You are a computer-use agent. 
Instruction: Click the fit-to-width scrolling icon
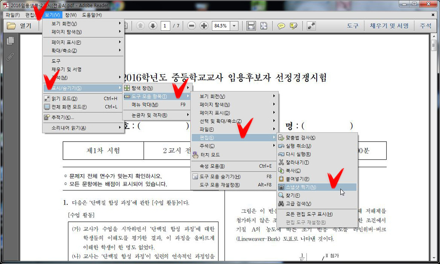point(251,26)
